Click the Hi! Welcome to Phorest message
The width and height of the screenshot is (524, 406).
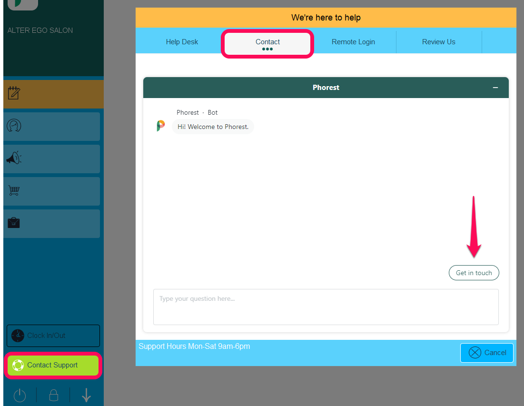[213, 127]
